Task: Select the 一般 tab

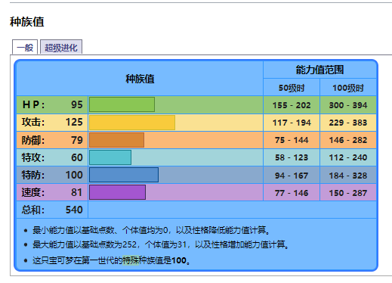Action: pyautogui.click(x=25, y=47)
